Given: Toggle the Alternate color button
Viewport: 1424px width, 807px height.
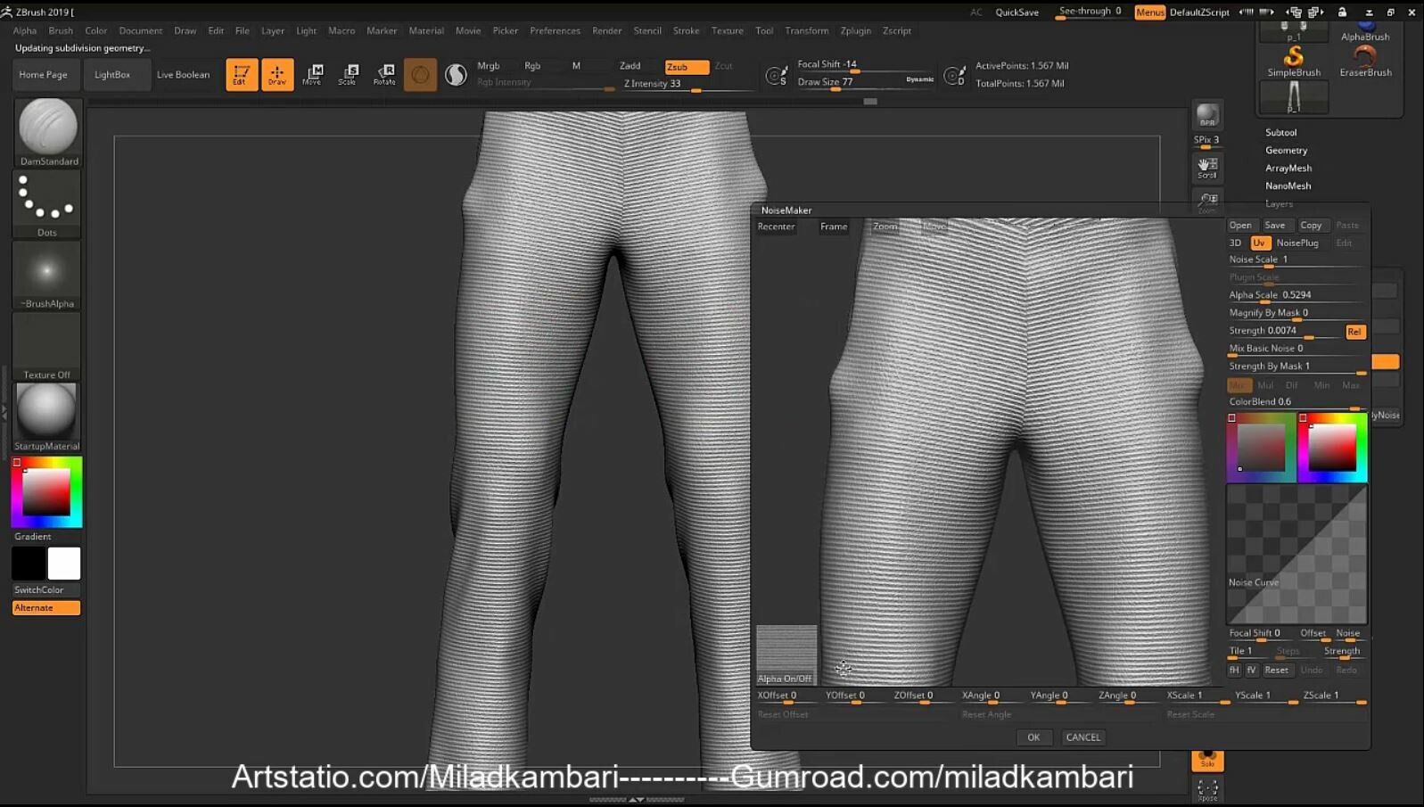Looking at the screenshot, I should pyautogui.click(x=46, y=608).
